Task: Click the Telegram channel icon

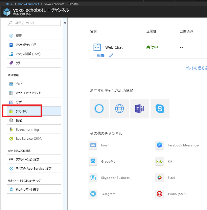Action: pos(93,194)
